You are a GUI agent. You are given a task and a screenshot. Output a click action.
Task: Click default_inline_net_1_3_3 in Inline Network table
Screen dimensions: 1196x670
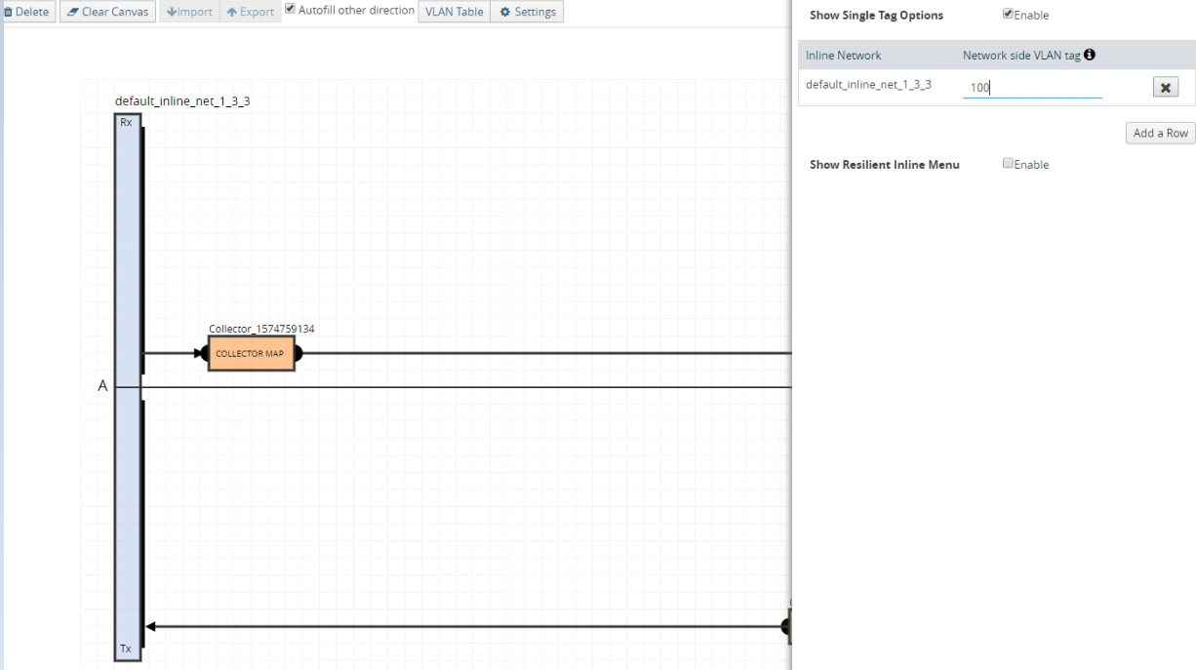point(868,84)
